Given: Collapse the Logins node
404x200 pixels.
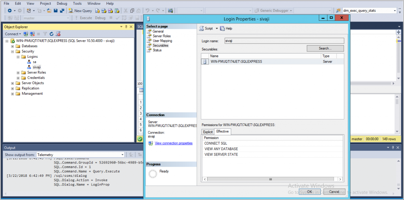Looking at the screenshot, I should click(18, 57).
